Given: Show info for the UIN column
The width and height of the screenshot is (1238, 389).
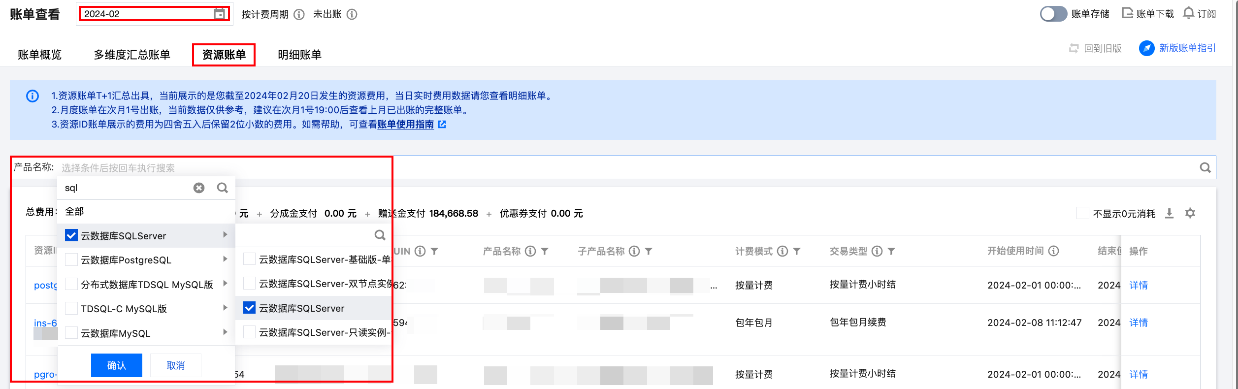Looking at the screenshot, I should click(x=420, y=251).
